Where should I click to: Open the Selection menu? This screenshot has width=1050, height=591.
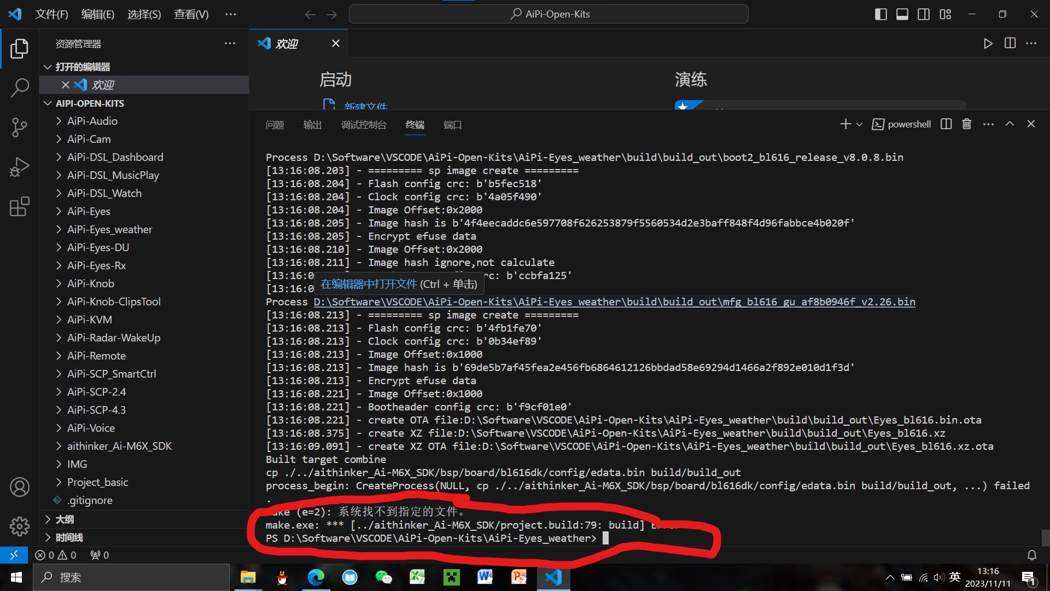pos(144,14)
